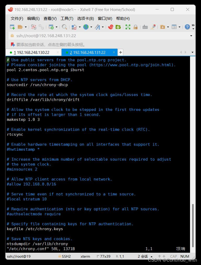Click the red add-session arrow flag icon
The image size is (201, 265).
tap(13, 45)
